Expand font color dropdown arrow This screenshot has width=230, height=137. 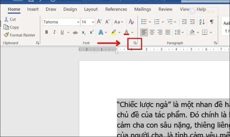(x=132, y=32)
